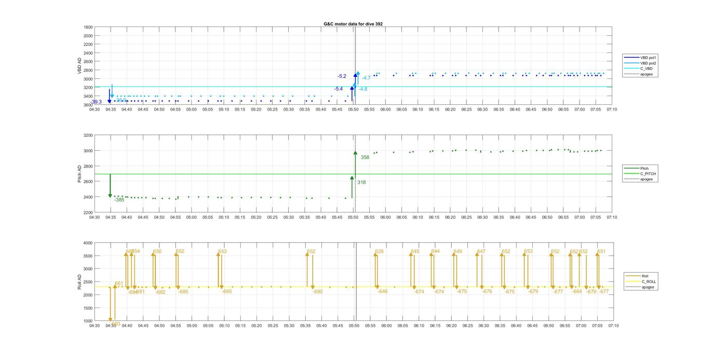Click the '1500' tick on the Roll y-axis
The width and height of the screenshot is (727, 360).
pos(87,308)
